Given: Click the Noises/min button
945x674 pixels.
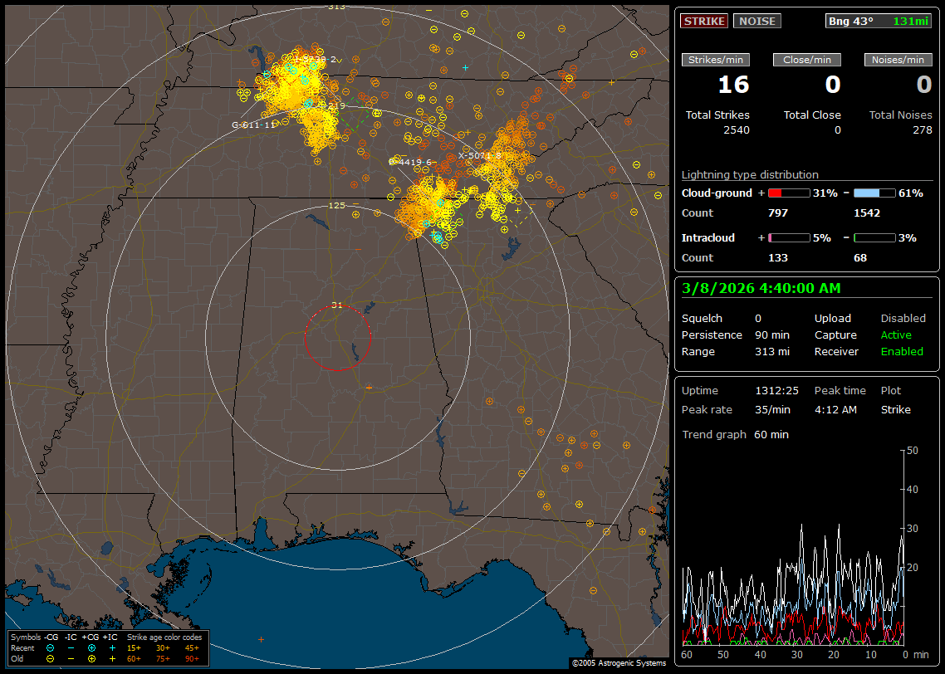Looking at the screenshot, I should 898,60.
